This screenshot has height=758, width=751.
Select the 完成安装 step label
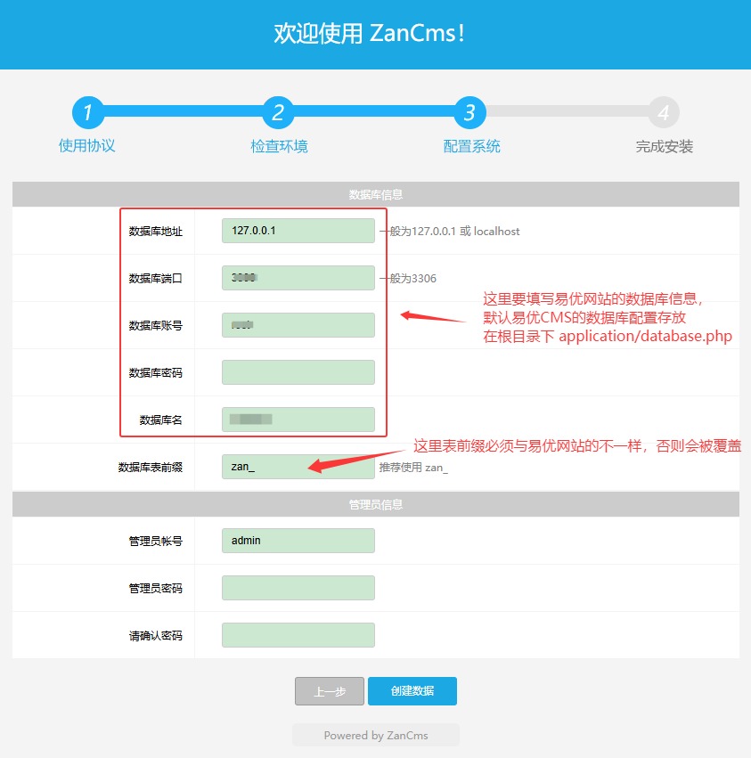664,146
